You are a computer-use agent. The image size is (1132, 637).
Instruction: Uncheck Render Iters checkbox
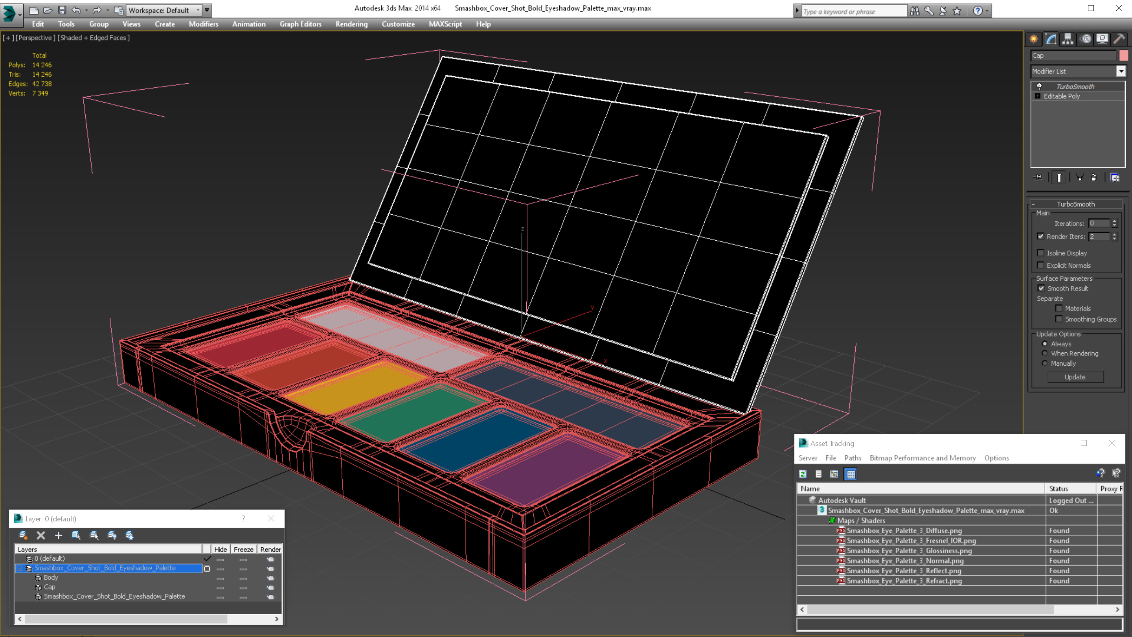[x=1040, y=236]
